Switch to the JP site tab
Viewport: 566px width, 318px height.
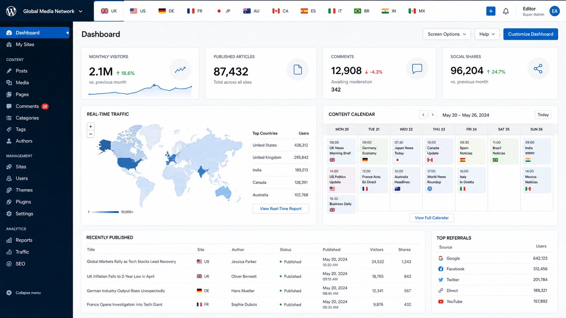[223, 11]
